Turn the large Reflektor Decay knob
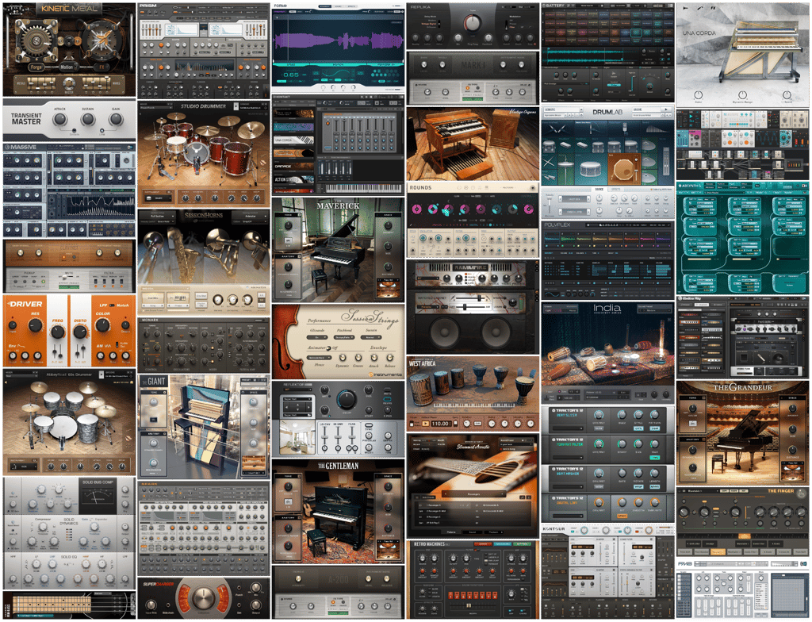812x622 pixels. click(x=346, y=400)
